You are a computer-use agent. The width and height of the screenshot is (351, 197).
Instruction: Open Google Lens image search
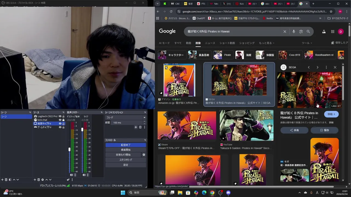(x=301, y=31)
